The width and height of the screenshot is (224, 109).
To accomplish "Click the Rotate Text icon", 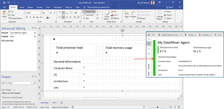I will pos(76,13).
